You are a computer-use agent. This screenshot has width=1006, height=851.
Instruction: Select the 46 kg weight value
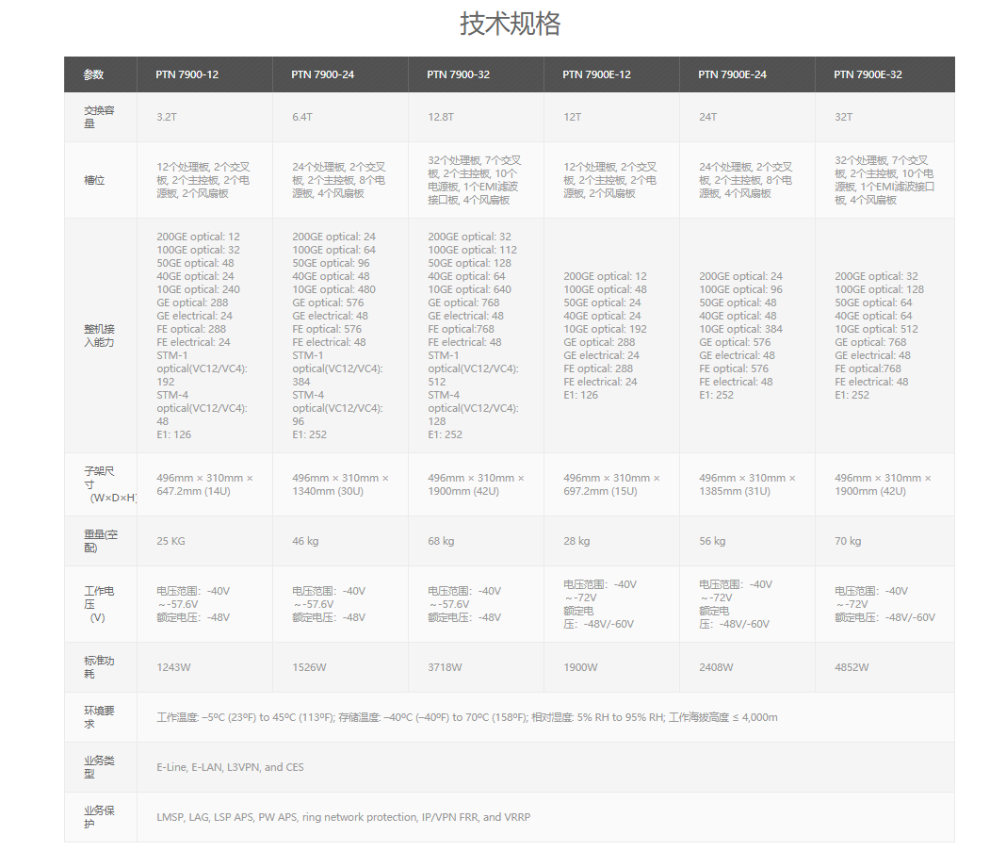click(305, 541)
